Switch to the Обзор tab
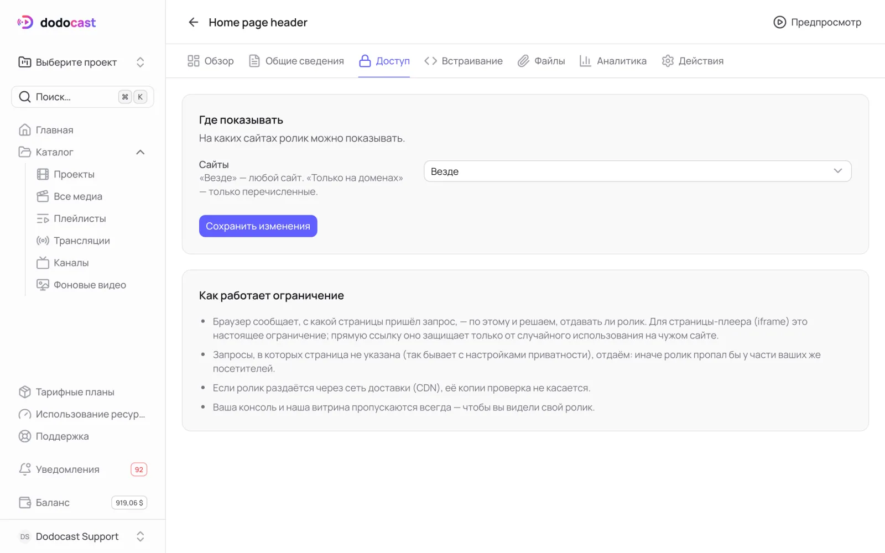The width and height of the screenshot is (885, 553). [211, 61]
